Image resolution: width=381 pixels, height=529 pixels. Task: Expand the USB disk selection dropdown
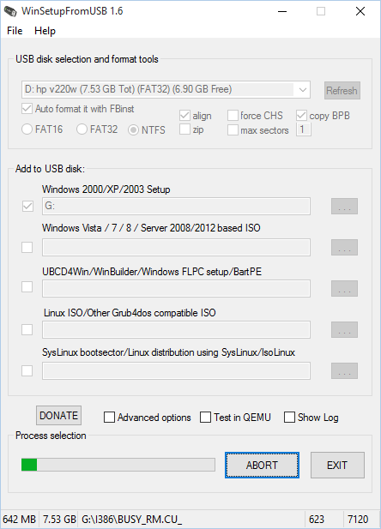pyautogui.click(x=303, y=90)
